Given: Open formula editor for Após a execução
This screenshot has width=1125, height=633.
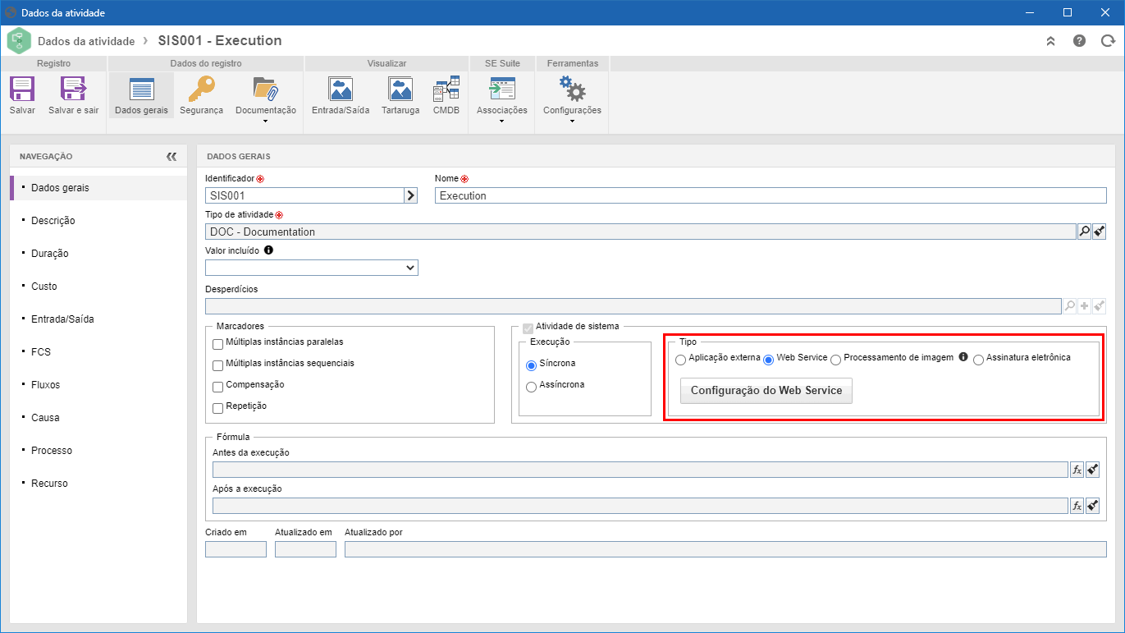Looking at the screenshot, I should pos(1077,506).
